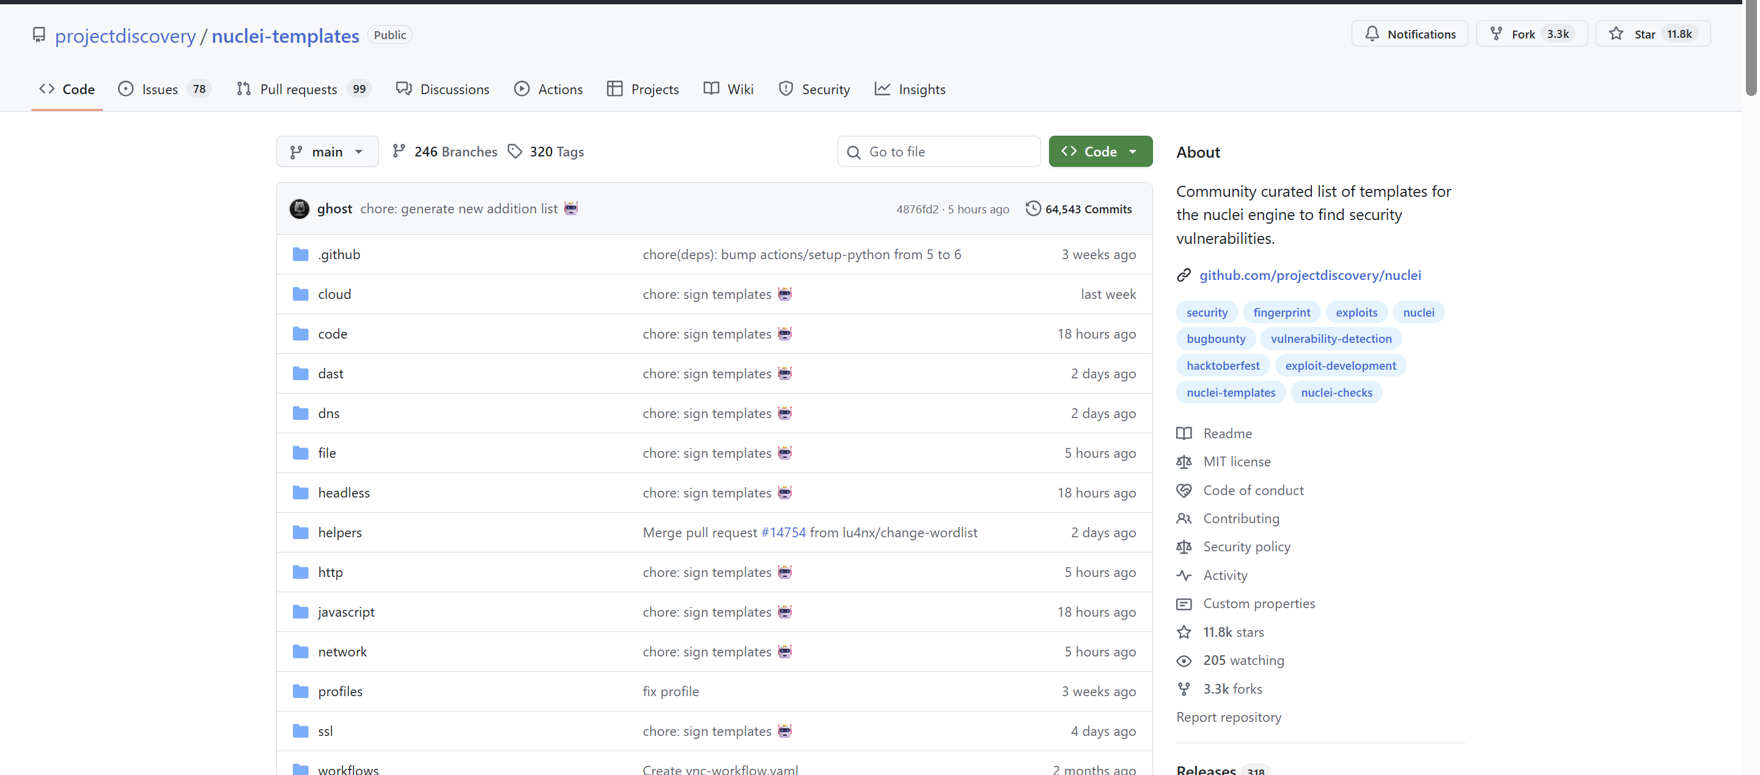Viewport: 1760px width, 775px height.
Task: Open commit 4876fd2 hash link
Action: (x=918, y=210)
